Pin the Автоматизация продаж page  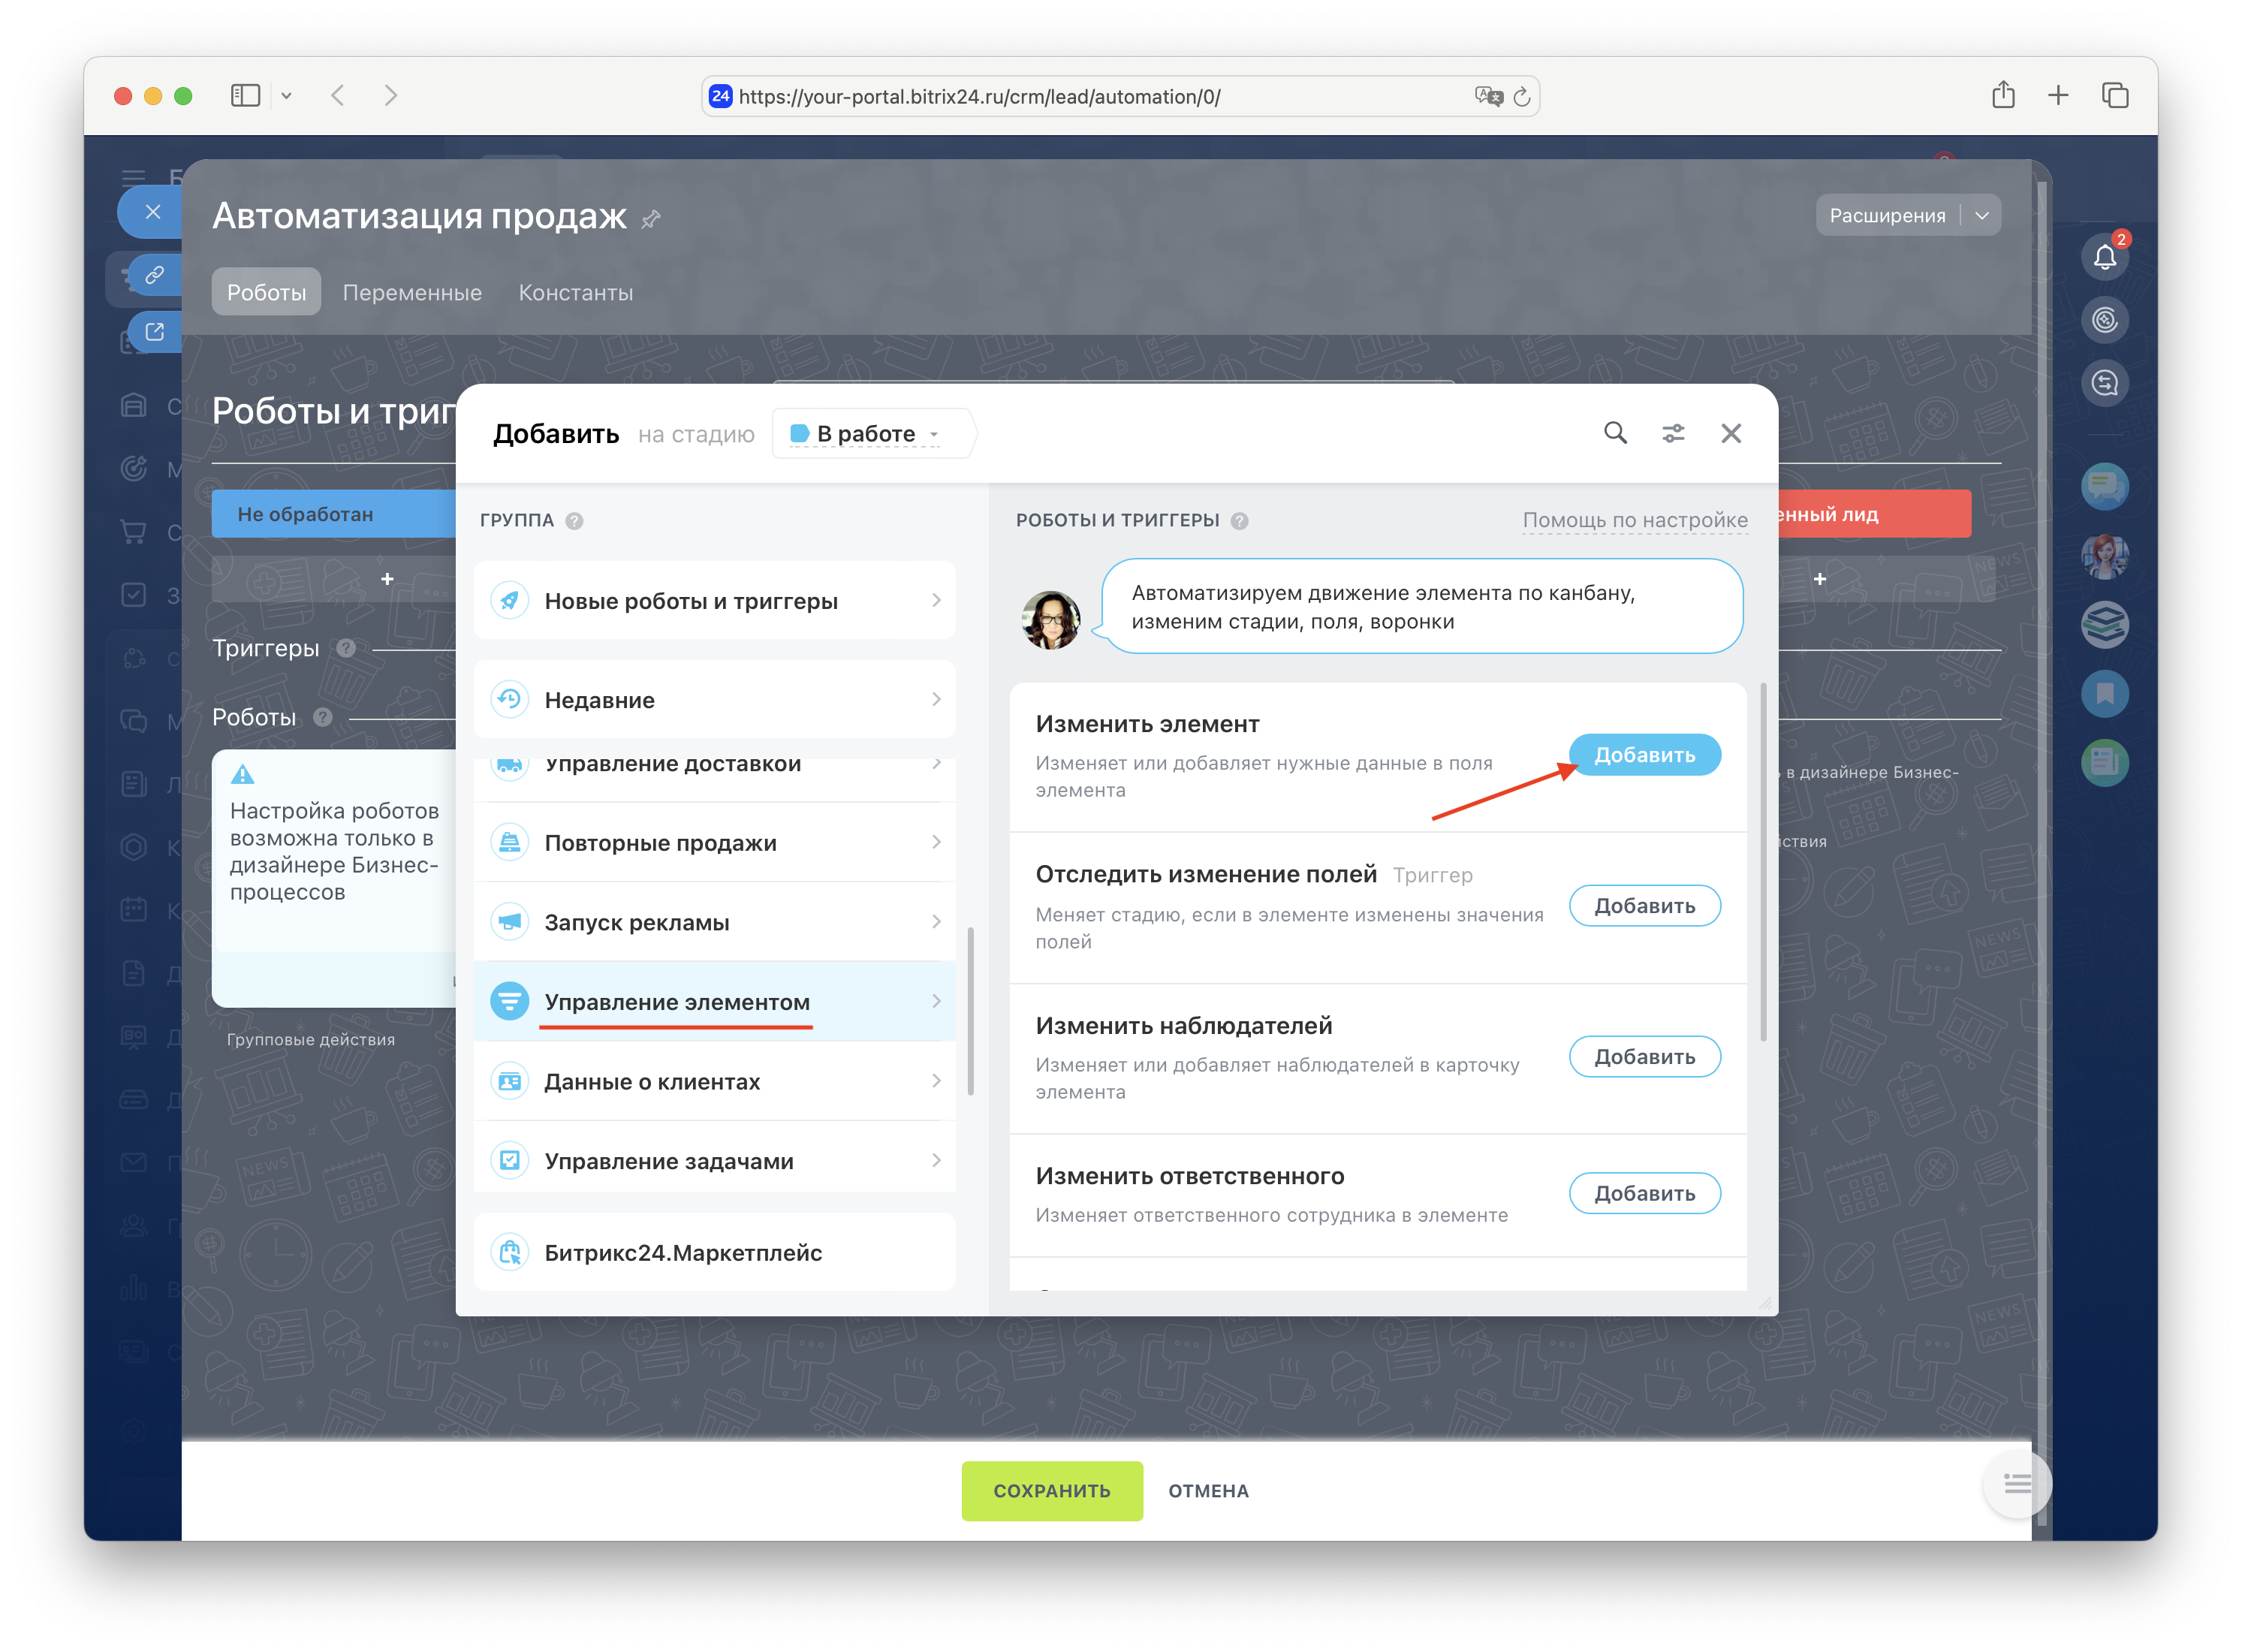point(651,219)
